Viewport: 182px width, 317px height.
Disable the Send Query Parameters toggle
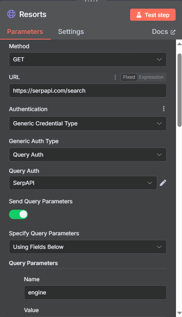pos(18,214)
